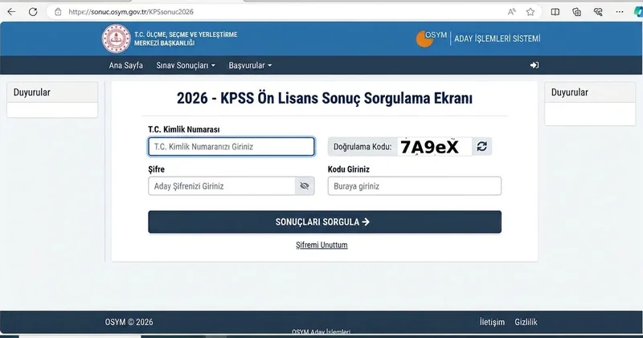Screen dimensions: 643x338
Task: Click the 7A9eX captcha image
Action: pyautogui.click(x=434, y=146)
